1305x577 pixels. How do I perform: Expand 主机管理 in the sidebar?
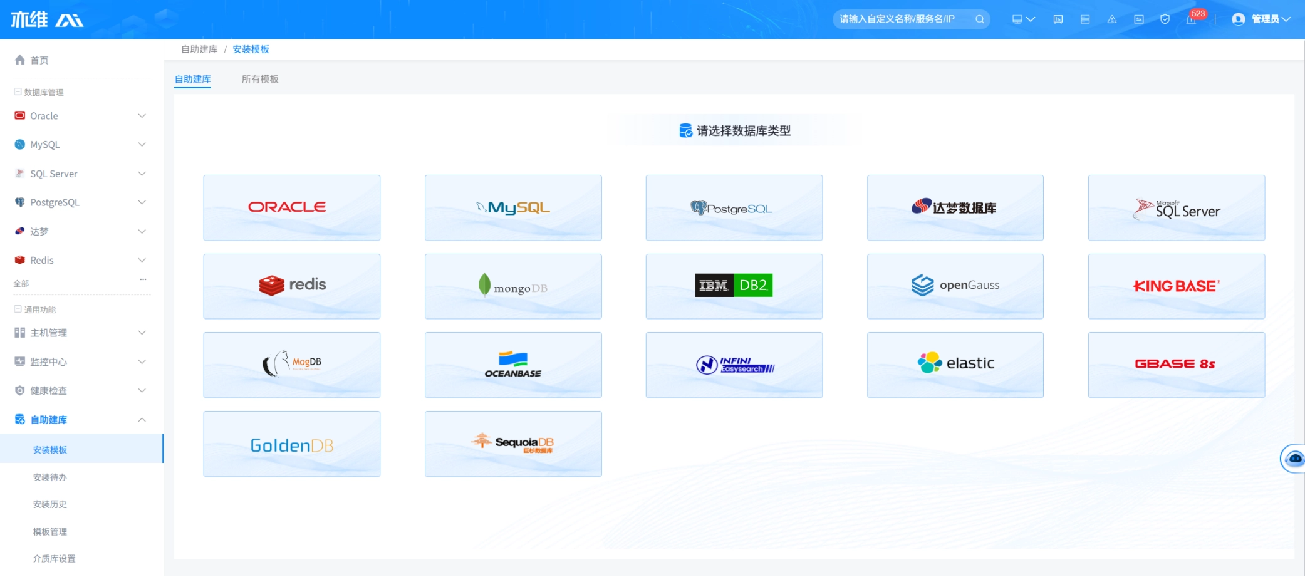(81, 333)
